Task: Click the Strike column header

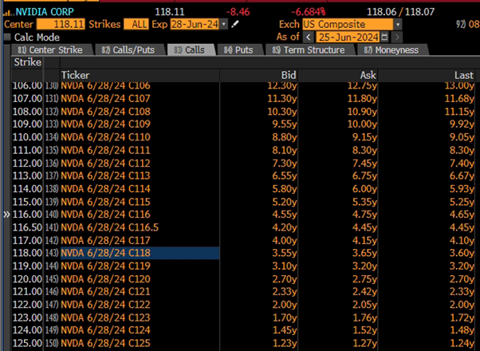Action: 27,62
